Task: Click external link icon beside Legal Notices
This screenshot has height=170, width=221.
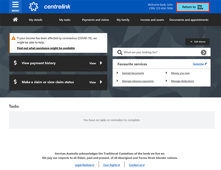Action: [x=93, y=165]
